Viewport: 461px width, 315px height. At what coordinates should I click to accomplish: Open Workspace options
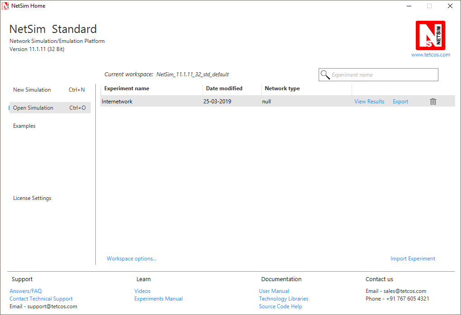tap(132, 259)
